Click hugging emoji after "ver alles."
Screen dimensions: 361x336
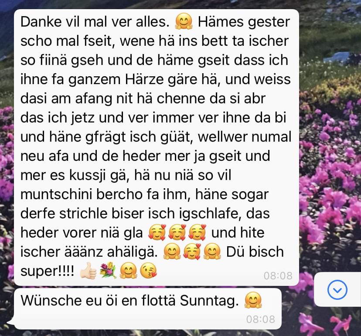[184, 21]
